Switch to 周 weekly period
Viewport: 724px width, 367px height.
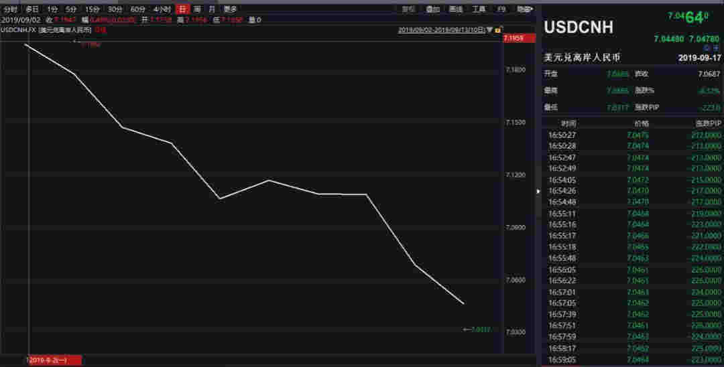(197, 9)
